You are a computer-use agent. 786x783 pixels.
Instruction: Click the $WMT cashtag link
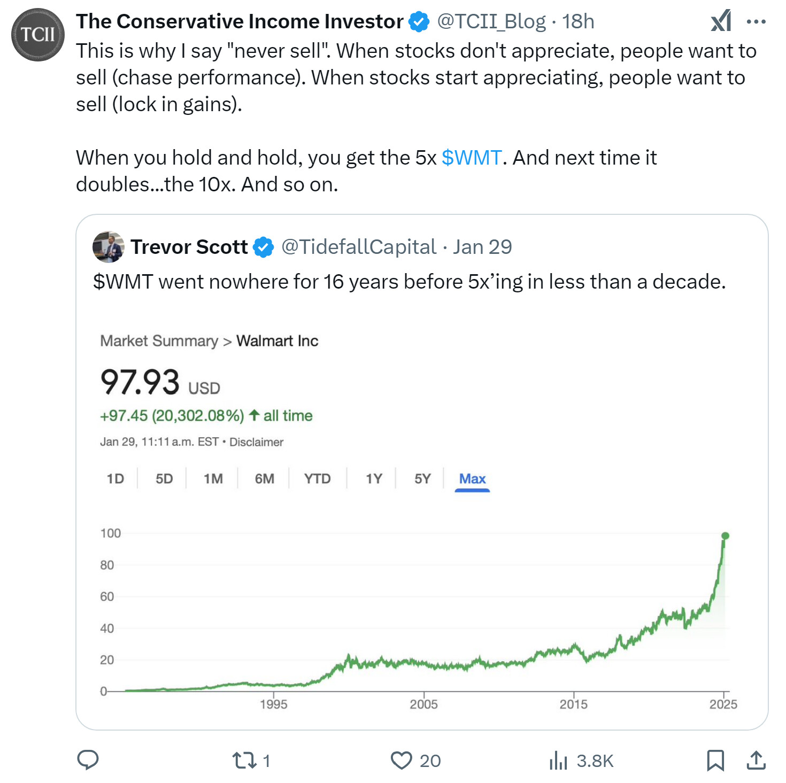(x=472, y=158)
